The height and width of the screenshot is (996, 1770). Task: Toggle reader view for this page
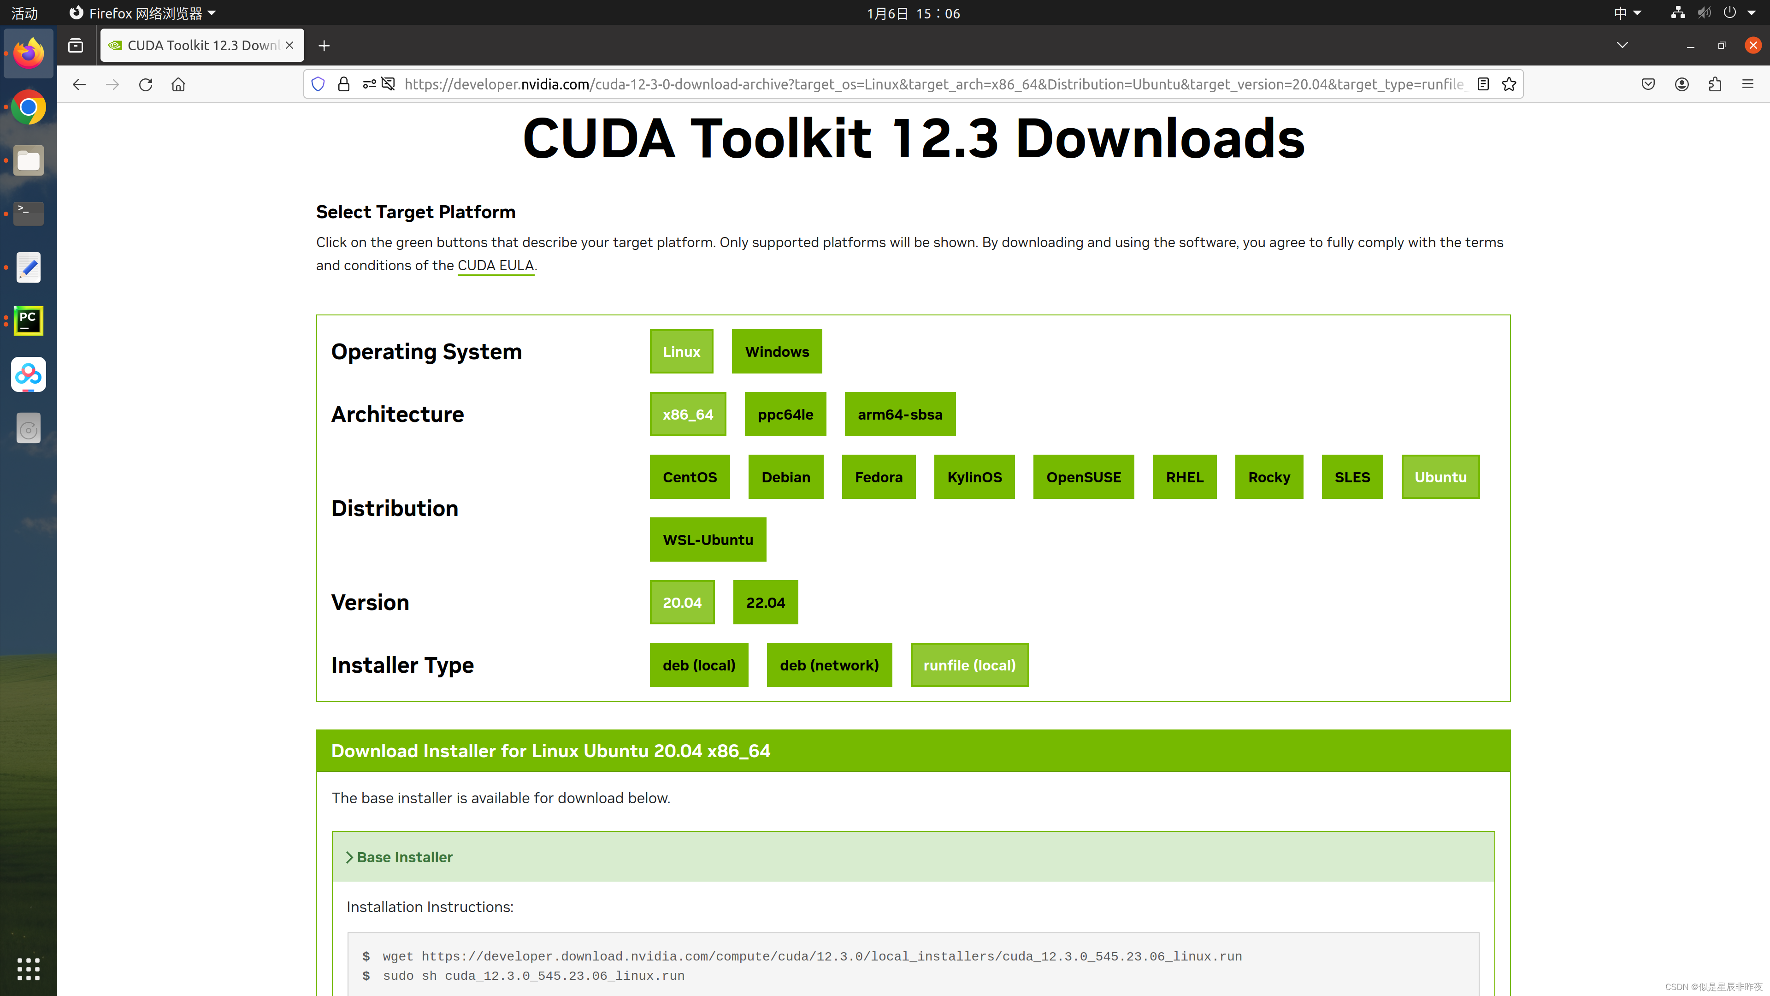[1483, 84]
